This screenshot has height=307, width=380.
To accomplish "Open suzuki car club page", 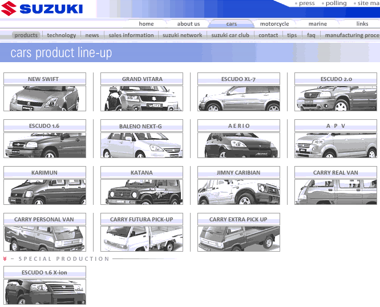I will (x=230, y=35).
